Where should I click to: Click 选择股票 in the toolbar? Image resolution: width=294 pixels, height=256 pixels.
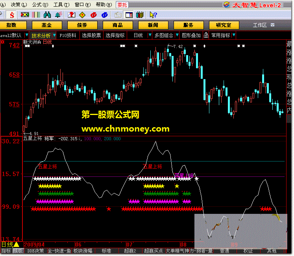pos(91,35)
